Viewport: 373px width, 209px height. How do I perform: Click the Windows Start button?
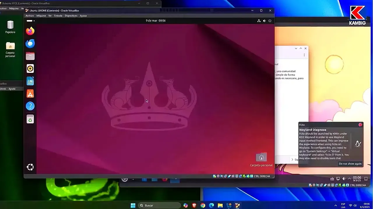pos(133,205)
